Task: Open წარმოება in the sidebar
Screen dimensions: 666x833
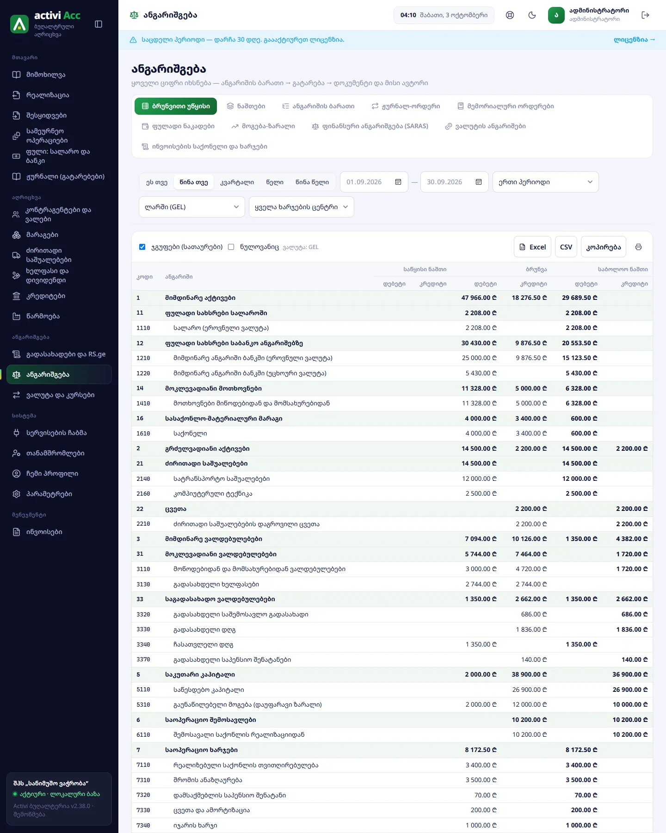Action: click(59, 316)
